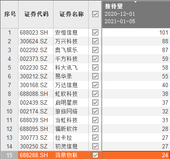The width and height of the screenshot is (170, 159).
Task: Select security code 002292.SZ
Action: coord(34,50)
